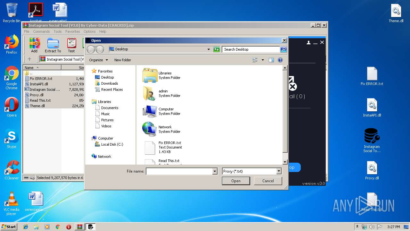410x231 pixels.
Task: Click the Firefox desktop icon
Action: [12, 44]
